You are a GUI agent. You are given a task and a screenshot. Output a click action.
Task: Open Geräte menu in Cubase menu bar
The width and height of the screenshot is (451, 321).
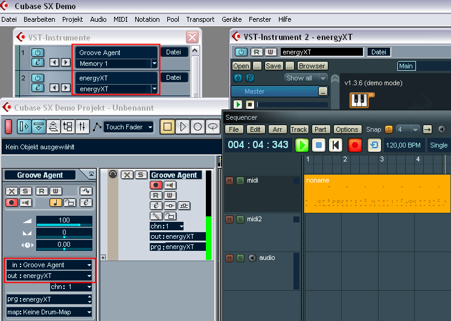point(232,19)
